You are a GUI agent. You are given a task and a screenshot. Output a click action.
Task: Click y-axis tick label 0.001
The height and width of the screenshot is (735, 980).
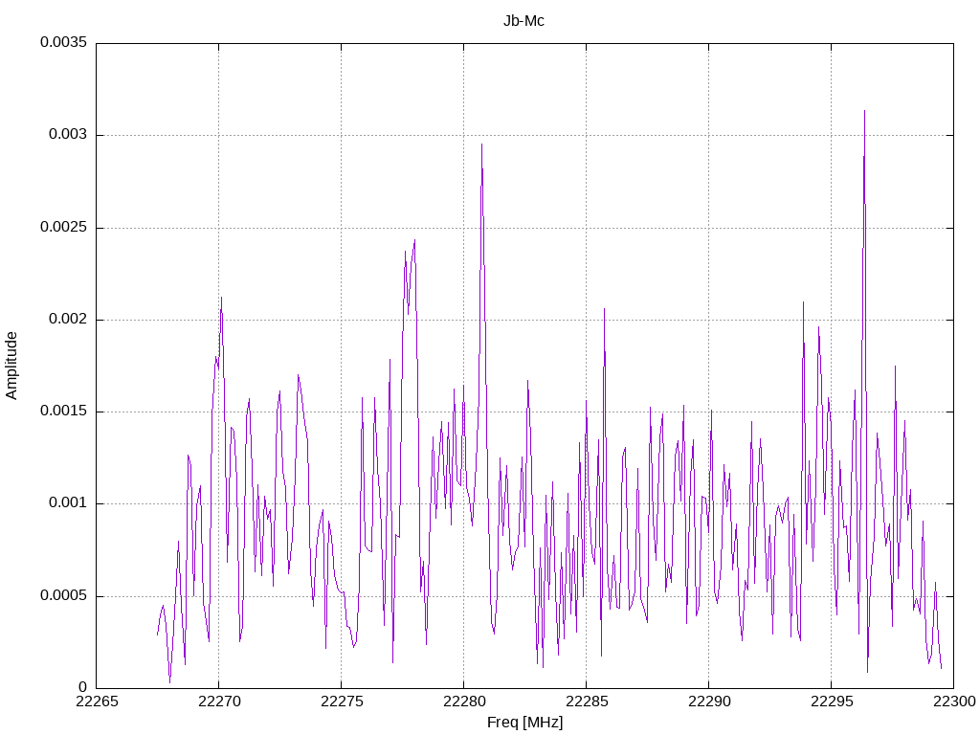[68, 503]
